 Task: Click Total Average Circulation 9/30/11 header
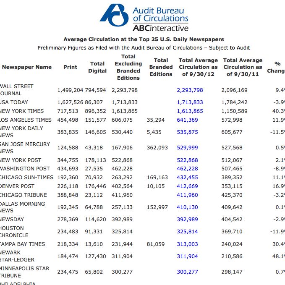pyautogui.click(x=243, y=67)
